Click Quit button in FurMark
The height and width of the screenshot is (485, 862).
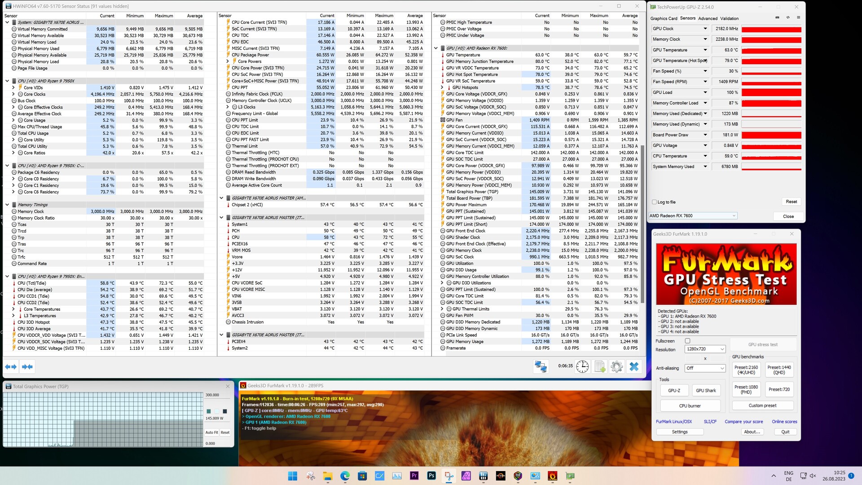pos(785,432)
